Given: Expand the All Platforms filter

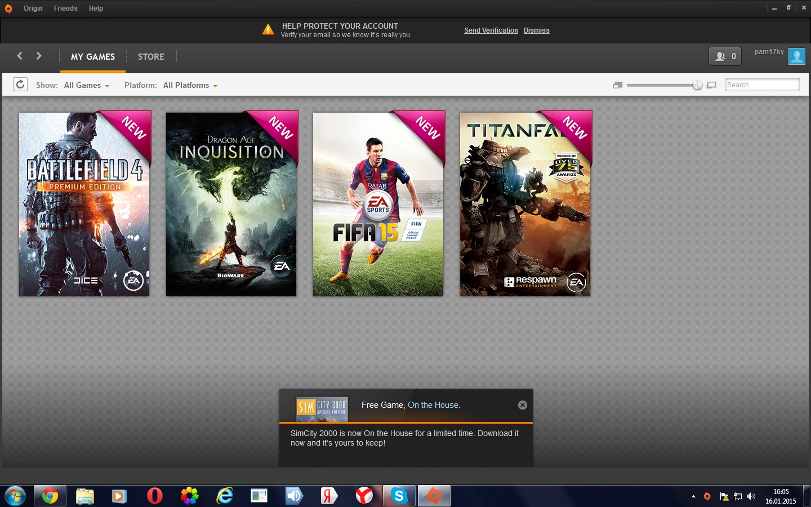Looking at the screenshot, I should [x=190, y=86].
